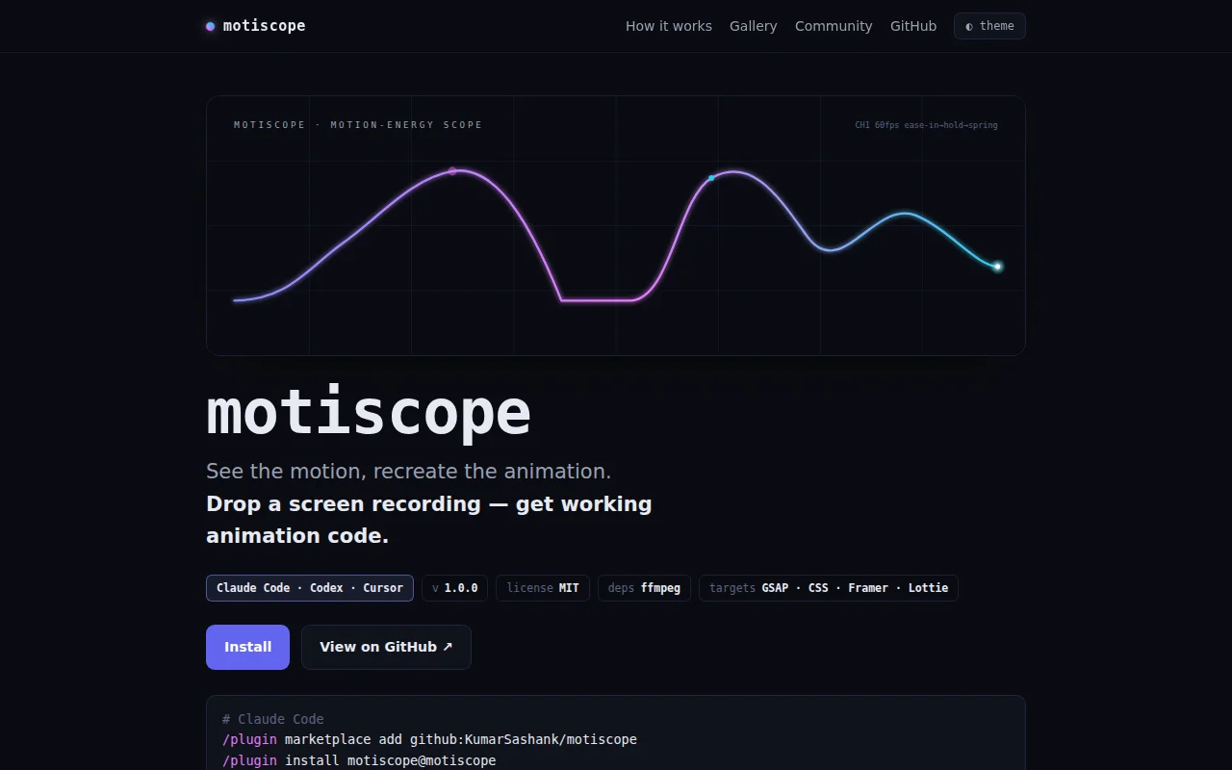Image resolution: width=1232 pixels, height=770 pixels.
Task: Go to the Gallery section
Action: pyautogui.click(x=753, y=26)
